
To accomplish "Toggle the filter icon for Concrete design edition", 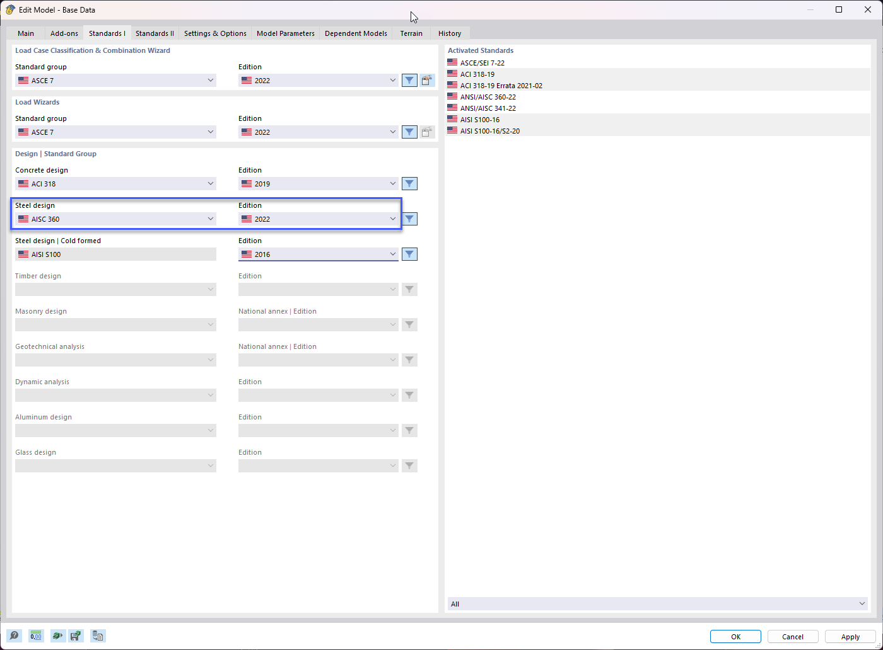I will point(409,184).
